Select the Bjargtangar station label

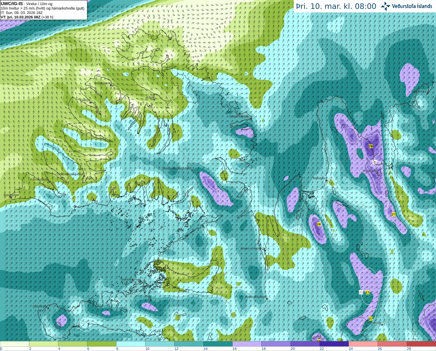(x=12, y=195)
